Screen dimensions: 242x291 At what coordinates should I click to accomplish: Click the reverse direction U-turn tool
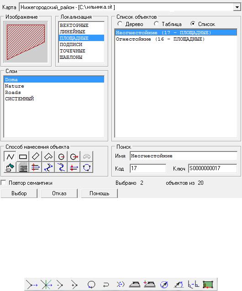[x=106, y=285]
